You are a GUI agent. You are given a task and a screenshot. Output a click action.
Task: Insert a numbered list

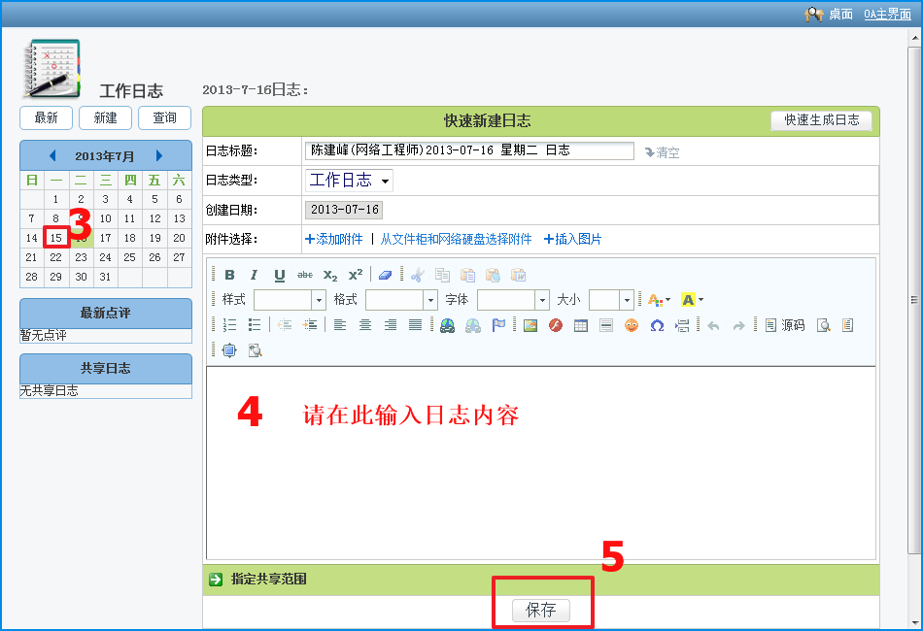point(230,325)
